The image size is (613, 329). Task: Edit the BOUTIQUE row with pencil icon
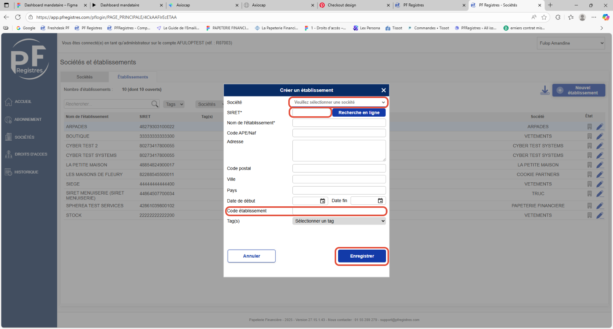coord(600,136)
